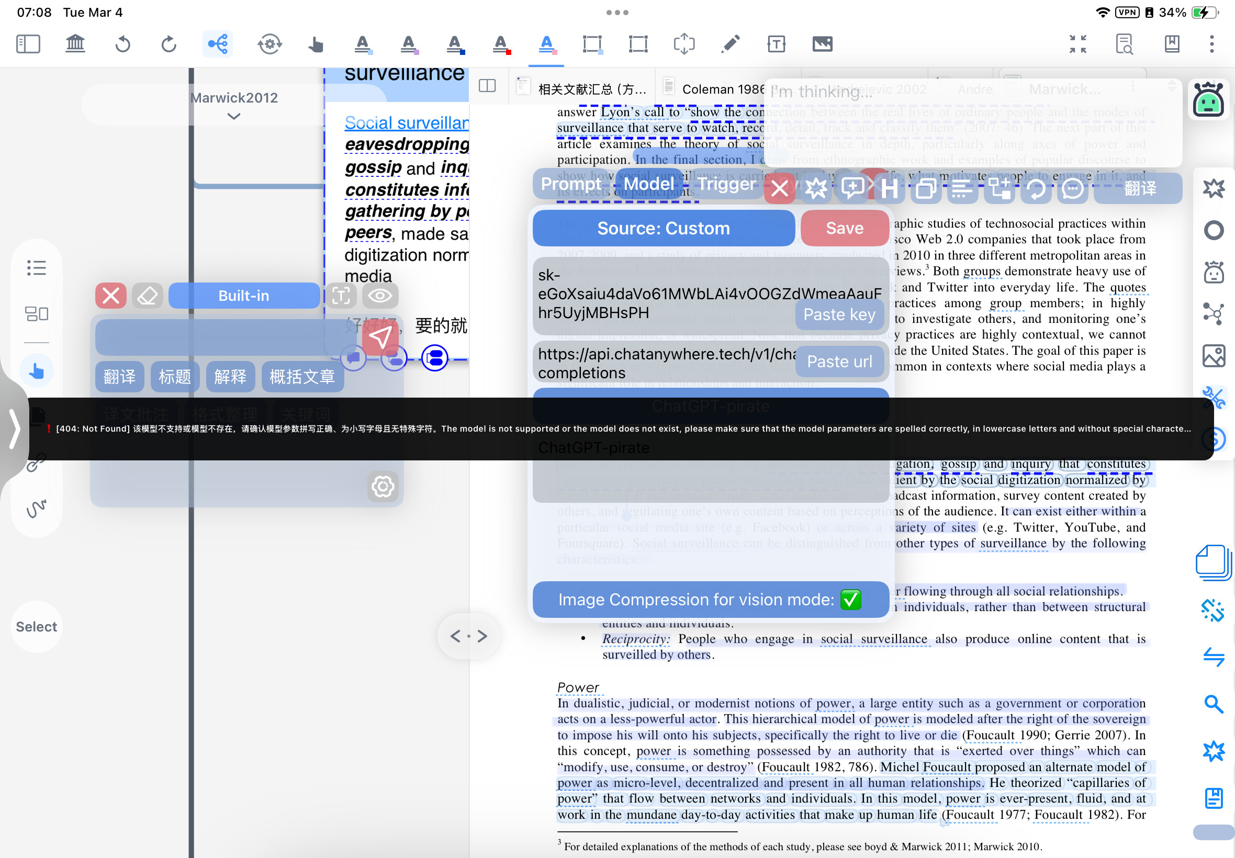Screen dimensions: 1235x858
Task: Click the stacked pages icon in right sidebar
Action: coord(1213,563)
